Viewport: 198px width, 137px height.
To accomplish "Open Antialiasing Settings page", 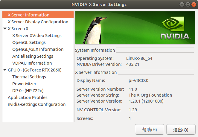I will coord(33,56).
